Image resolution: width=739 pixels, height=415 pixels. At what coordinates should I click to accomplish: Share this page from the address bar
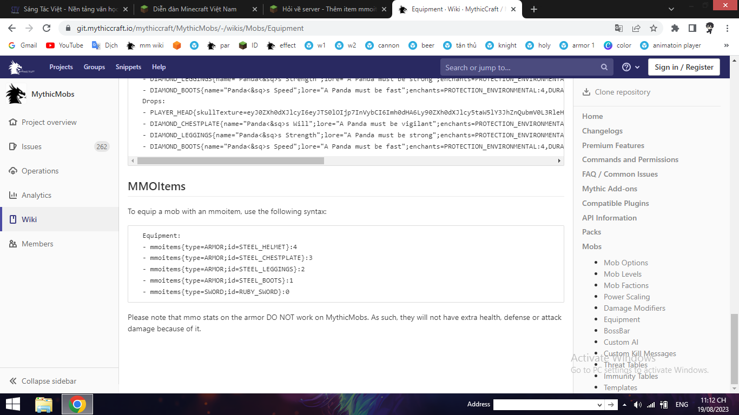[636, 28]
